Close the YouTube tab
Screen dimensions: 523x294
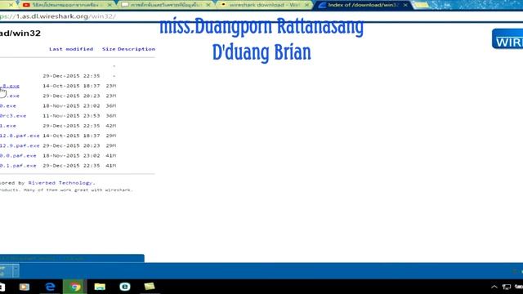(x=109, y=5)
